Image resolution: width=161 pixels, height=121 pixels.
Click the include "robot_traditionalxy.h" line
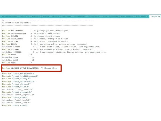click(20, 76)
